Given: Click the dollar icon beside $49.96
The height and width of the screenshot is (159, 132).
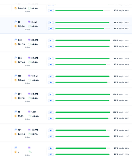Looking at the screenshot, I should click(16, 134).
